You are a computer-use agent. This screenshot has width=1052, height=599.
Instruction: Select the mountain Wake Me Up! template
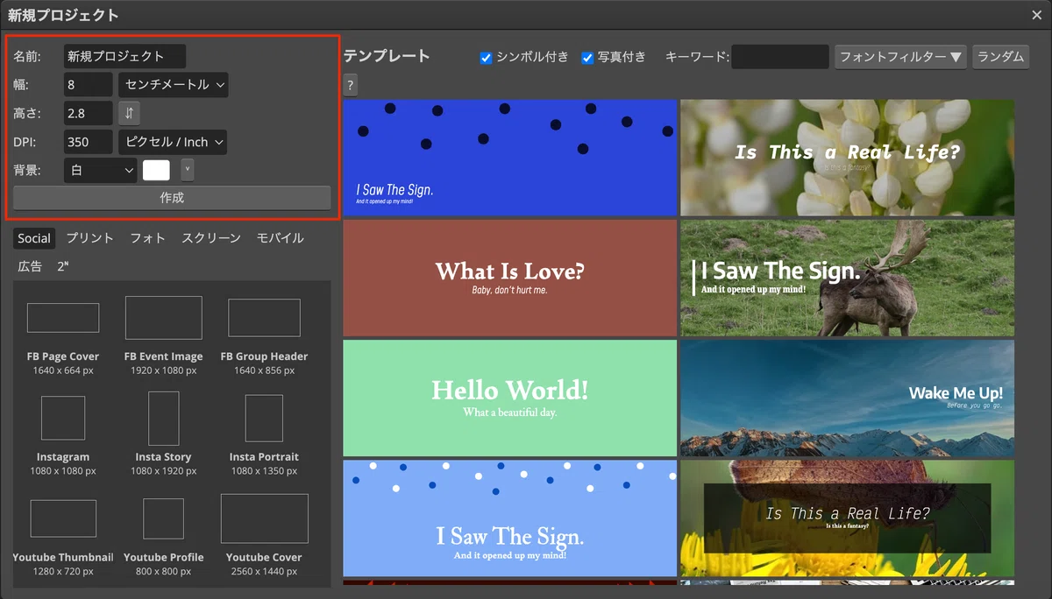point(847,398)
